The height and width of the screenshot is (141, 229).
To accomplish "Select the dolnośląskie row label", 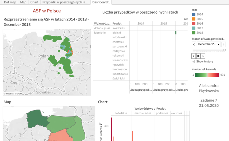I will tap(102, 28).
